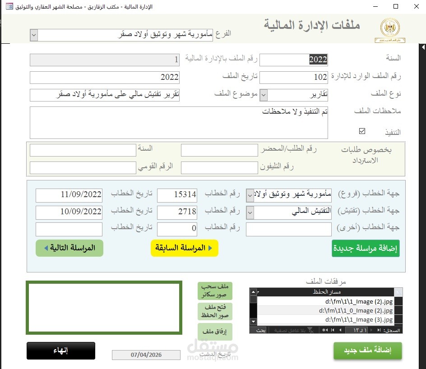426x369 pixels.
Task: Click the الرقم القومي field
Action: (x=83, y=168)
